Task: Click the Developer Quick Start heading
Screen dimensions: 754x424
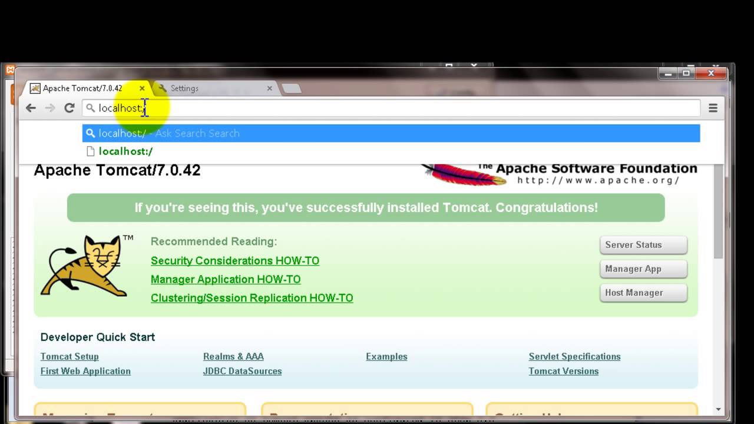Action: point(98,337)
